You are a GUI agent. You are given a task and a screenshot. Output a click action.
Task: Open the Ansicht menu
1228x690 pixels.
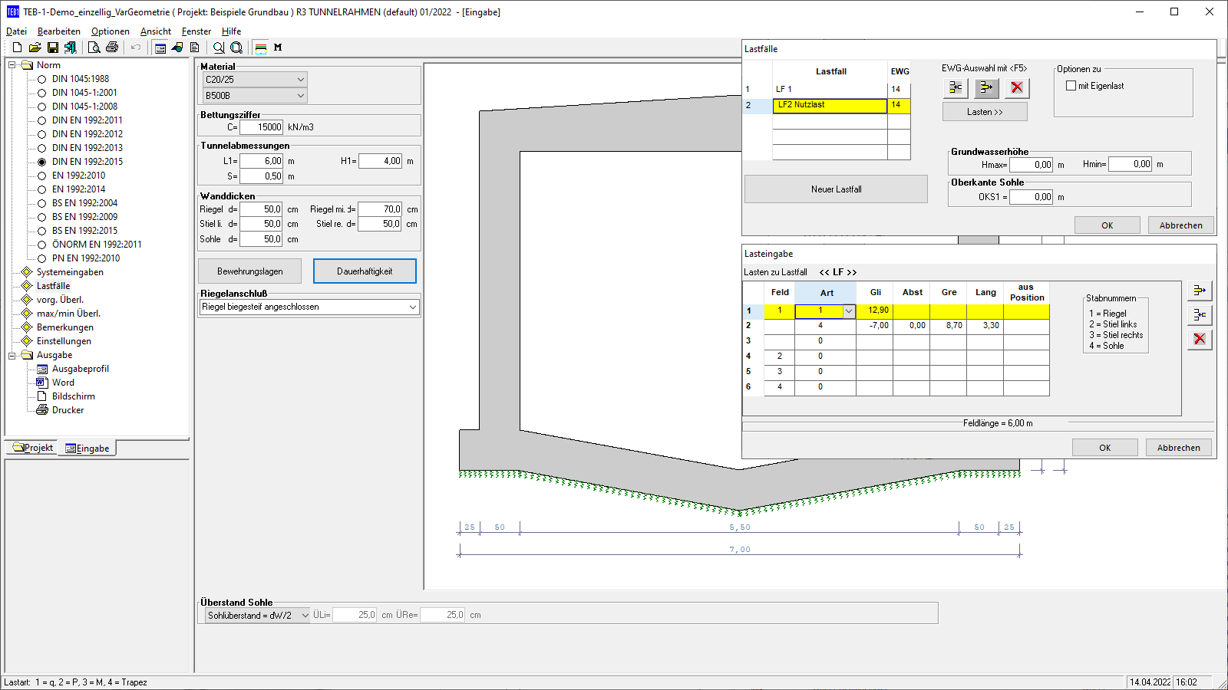[156, 31]
